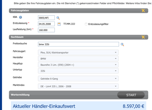Click the Fahrzeugdaten section header
152x110 pixels.
[78, 11]
